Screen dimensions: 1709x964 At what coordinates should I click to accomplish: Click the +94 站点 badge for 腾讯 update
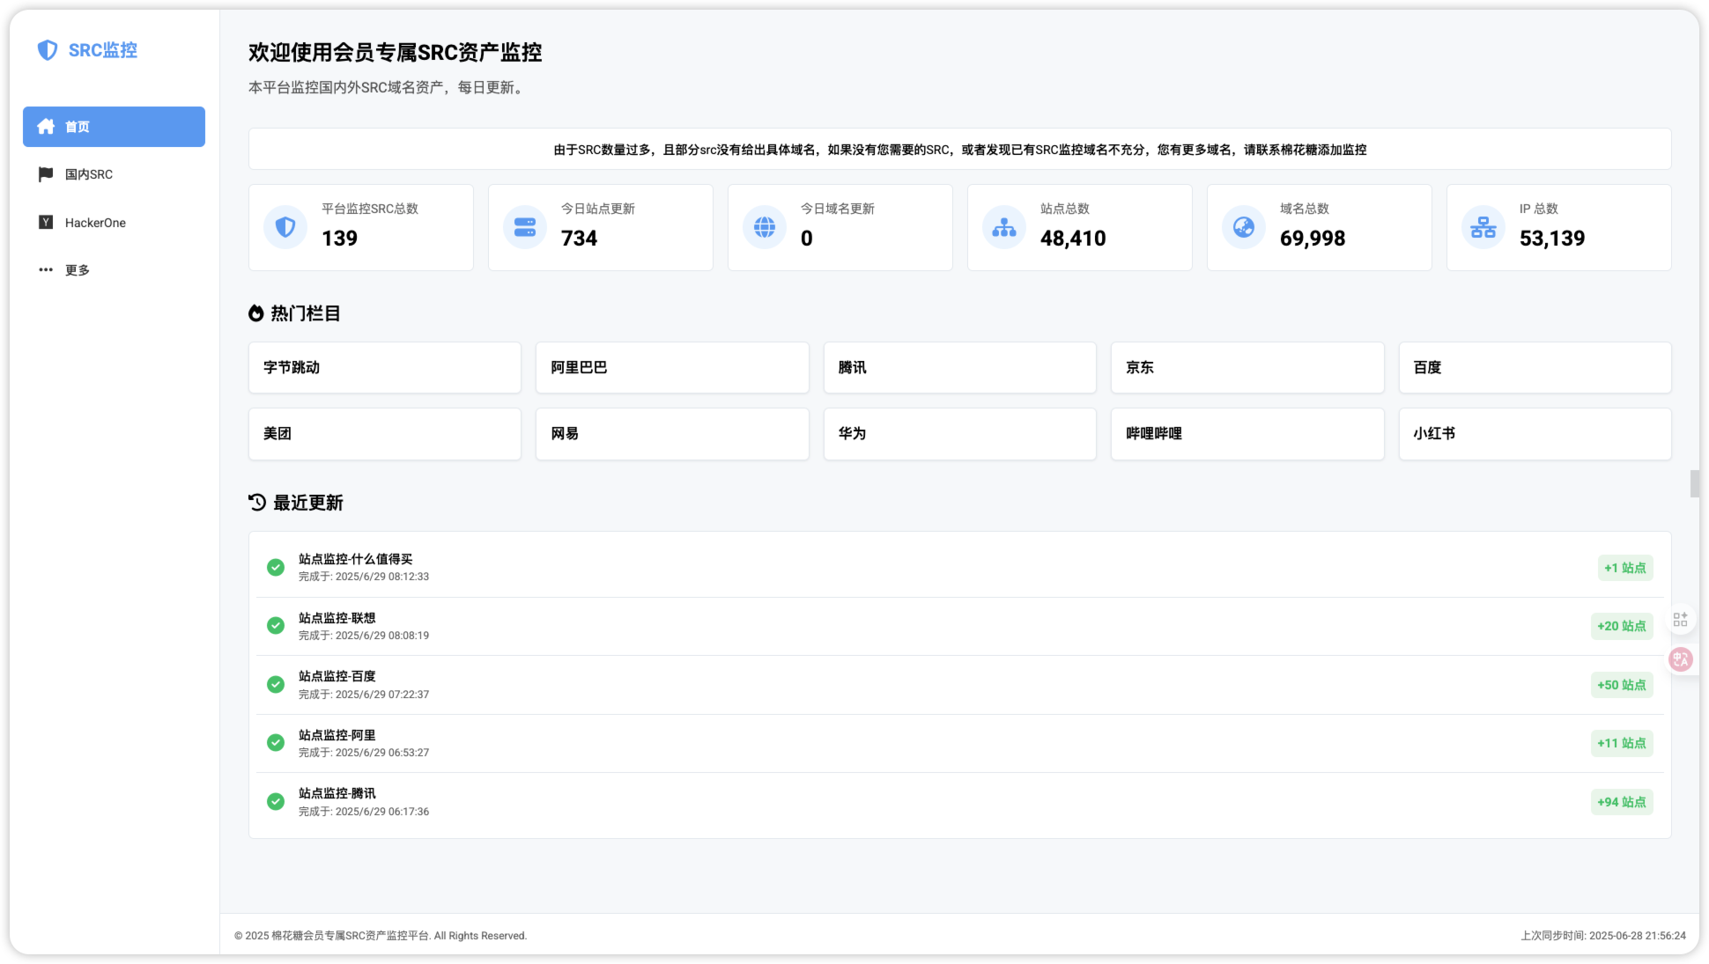point(1622,802)
